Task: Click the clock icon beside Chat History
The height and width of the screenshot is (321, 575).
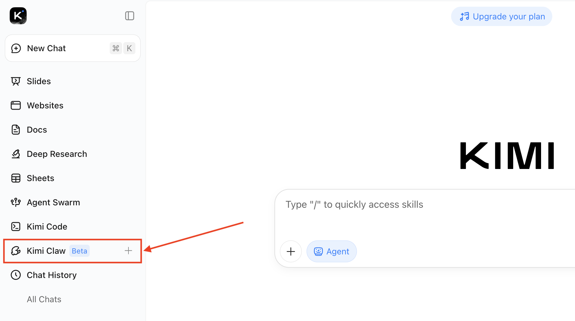Action: coord(16,275)
